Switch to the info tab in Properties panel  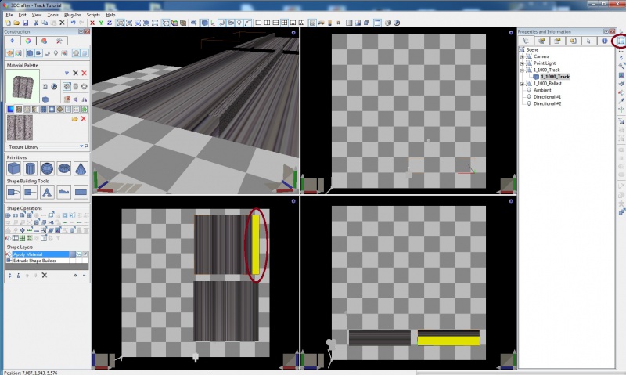tap(604, 41)
